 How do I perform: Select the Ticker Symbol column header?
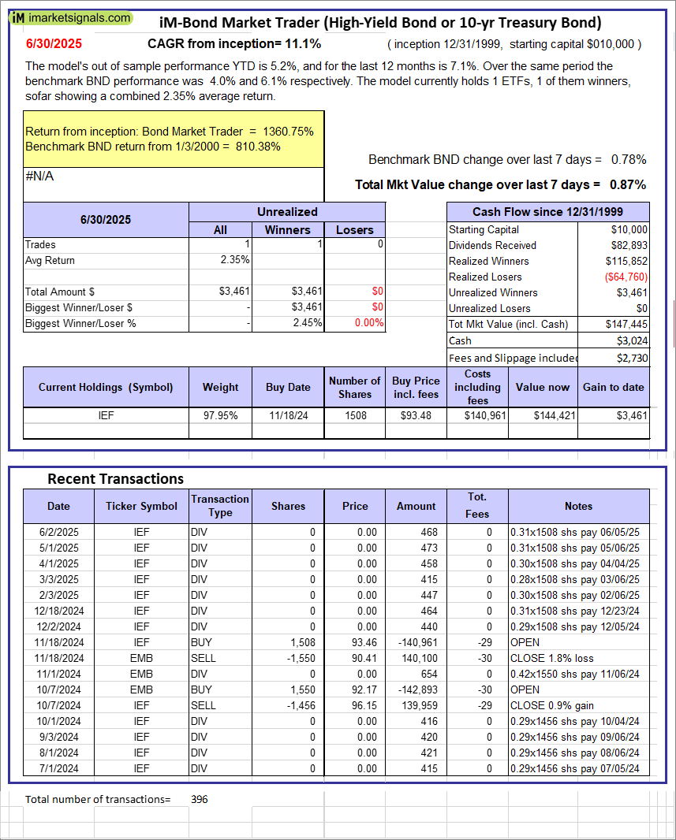141,506
